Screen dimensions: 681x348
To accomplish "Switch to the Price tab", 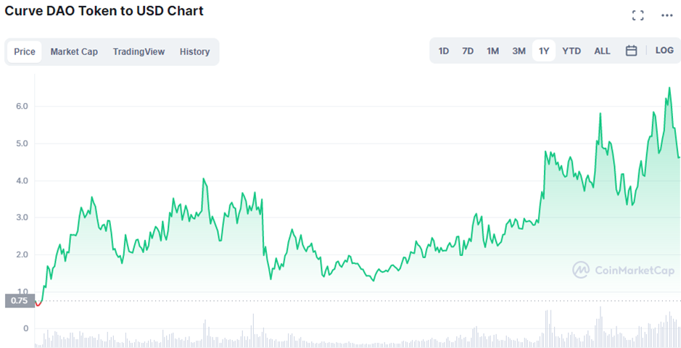I will pyautogui.click(x=25, y=52).
